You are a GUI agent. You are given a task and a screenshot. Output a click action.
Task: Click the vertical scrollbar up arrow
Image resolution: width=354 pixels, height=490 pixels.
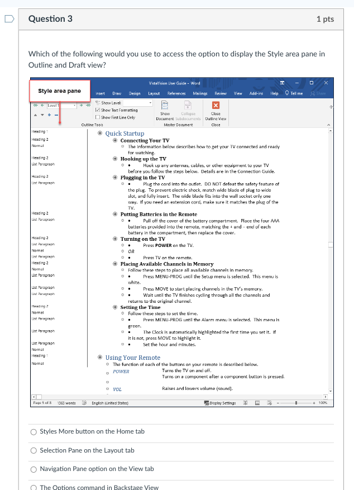331,131
